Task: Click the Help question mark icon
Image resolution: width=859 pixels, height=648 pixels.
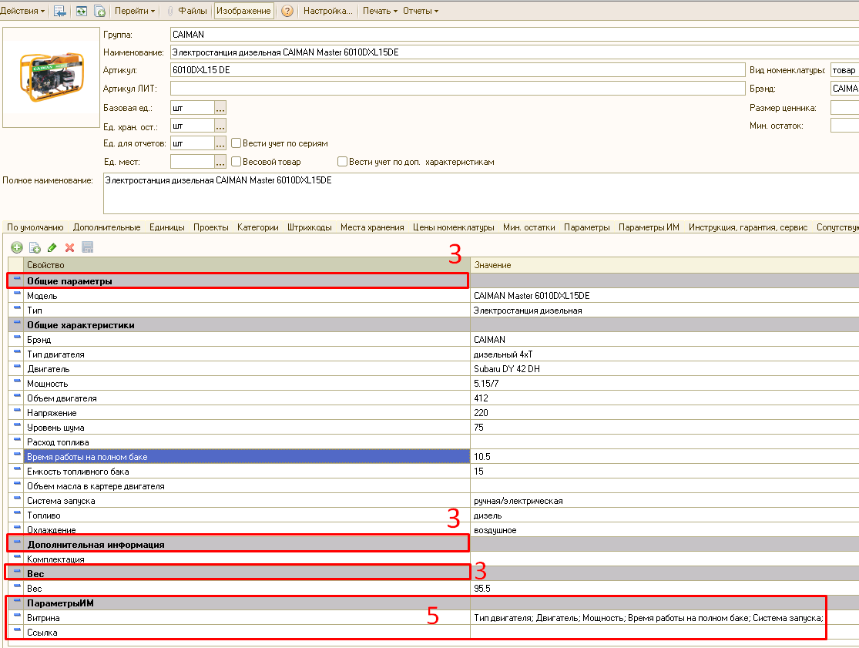Action: 287,11
